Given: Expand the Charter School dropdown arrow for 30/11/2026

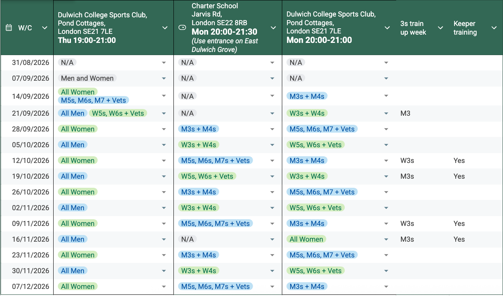Looking at the screenshot, I should (272, 271).
